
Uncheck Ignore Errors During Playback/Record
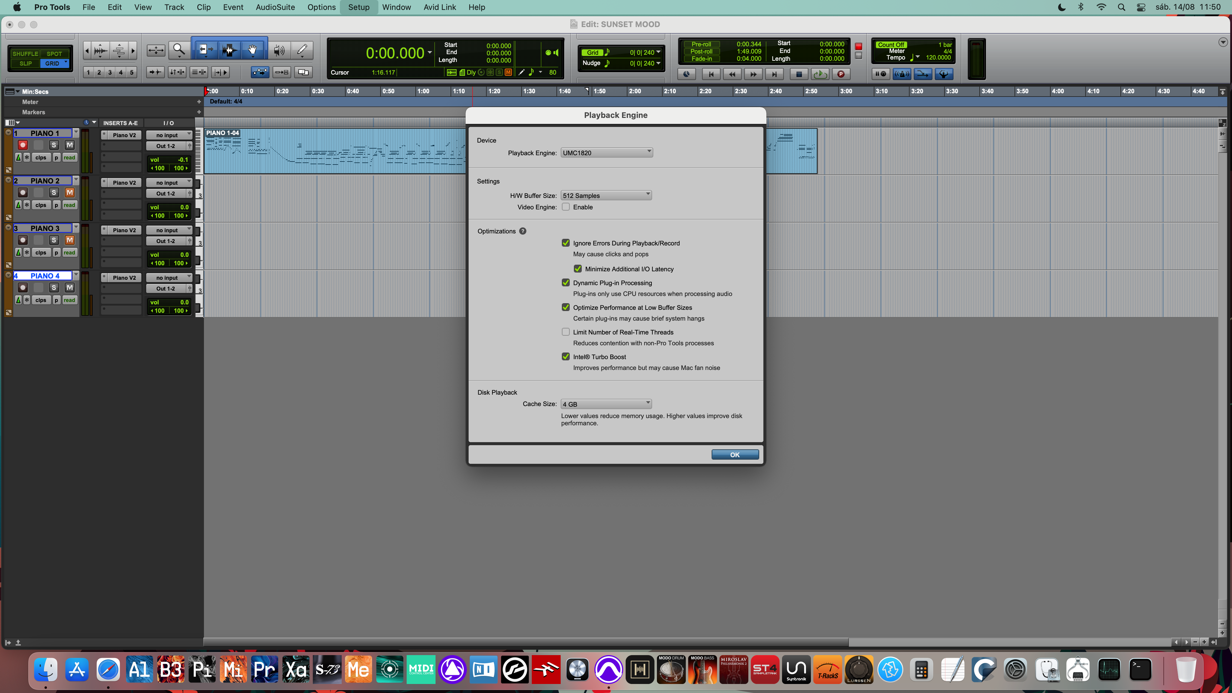point(566,243)
